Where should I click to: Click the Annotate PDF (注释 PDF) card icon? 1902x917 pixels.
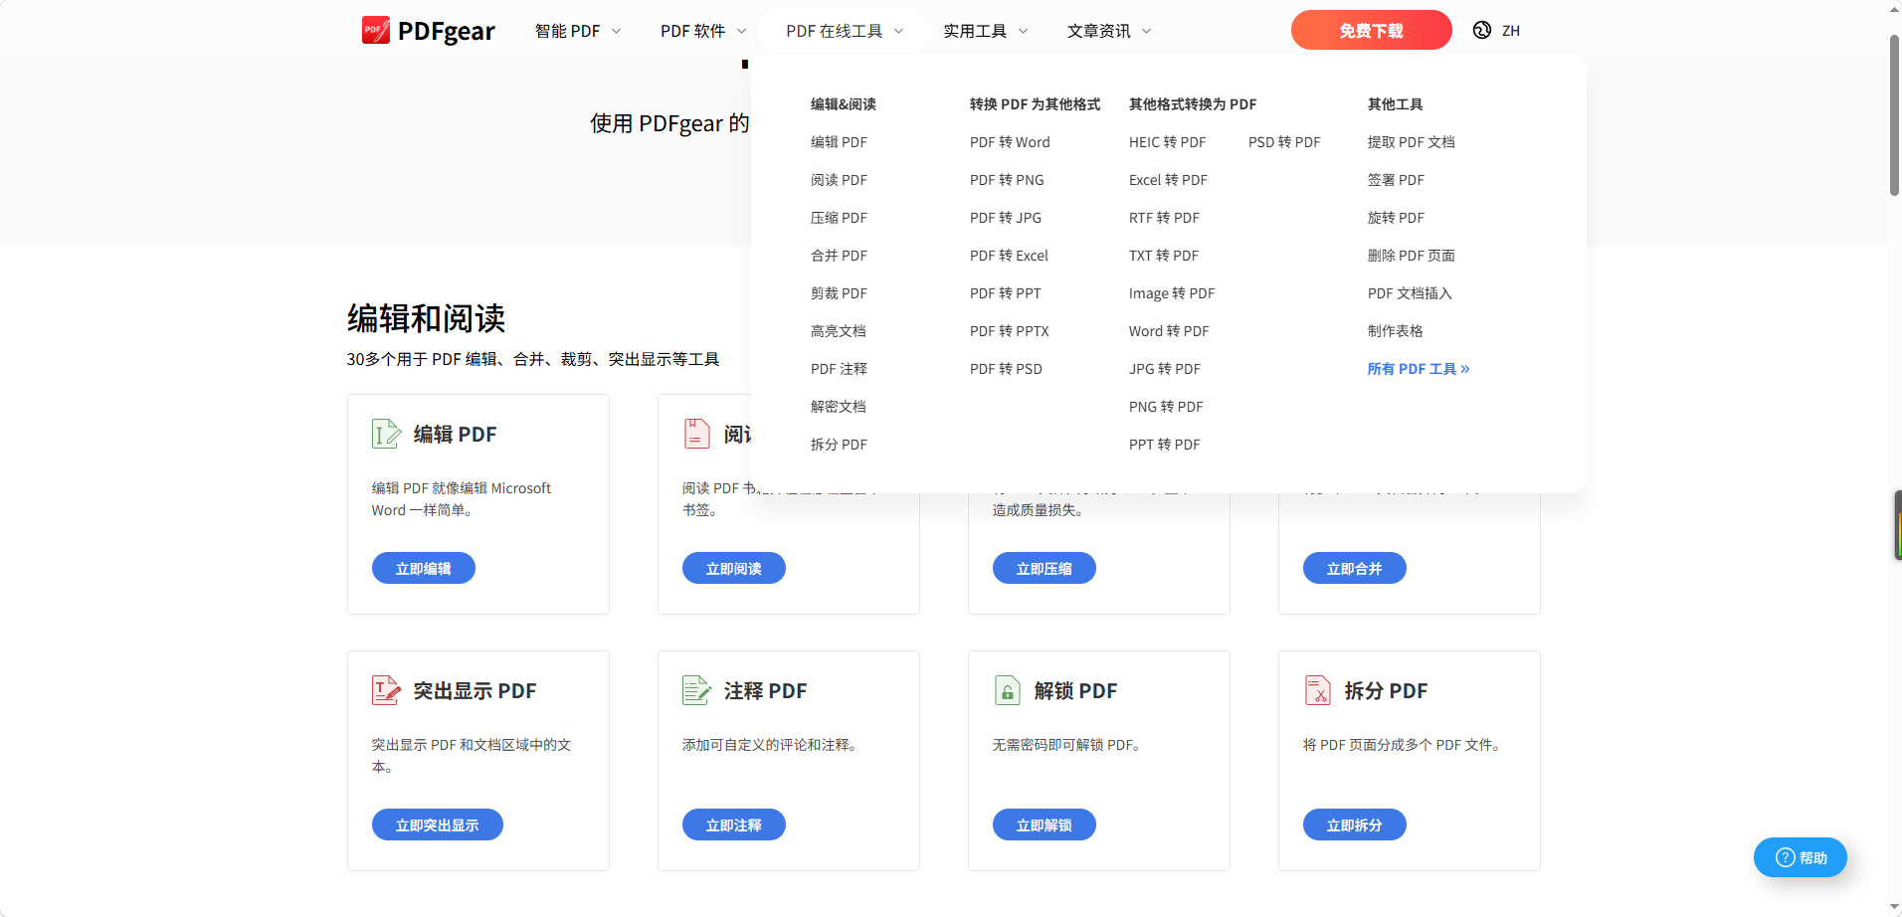pos(696,690)
